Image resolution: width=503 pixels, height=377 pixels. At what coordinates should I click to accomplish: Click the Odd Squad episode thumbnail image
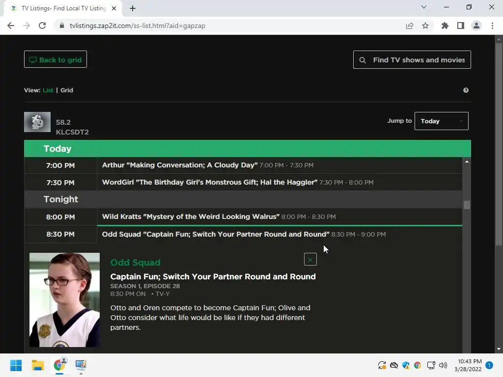coord(64,300)
